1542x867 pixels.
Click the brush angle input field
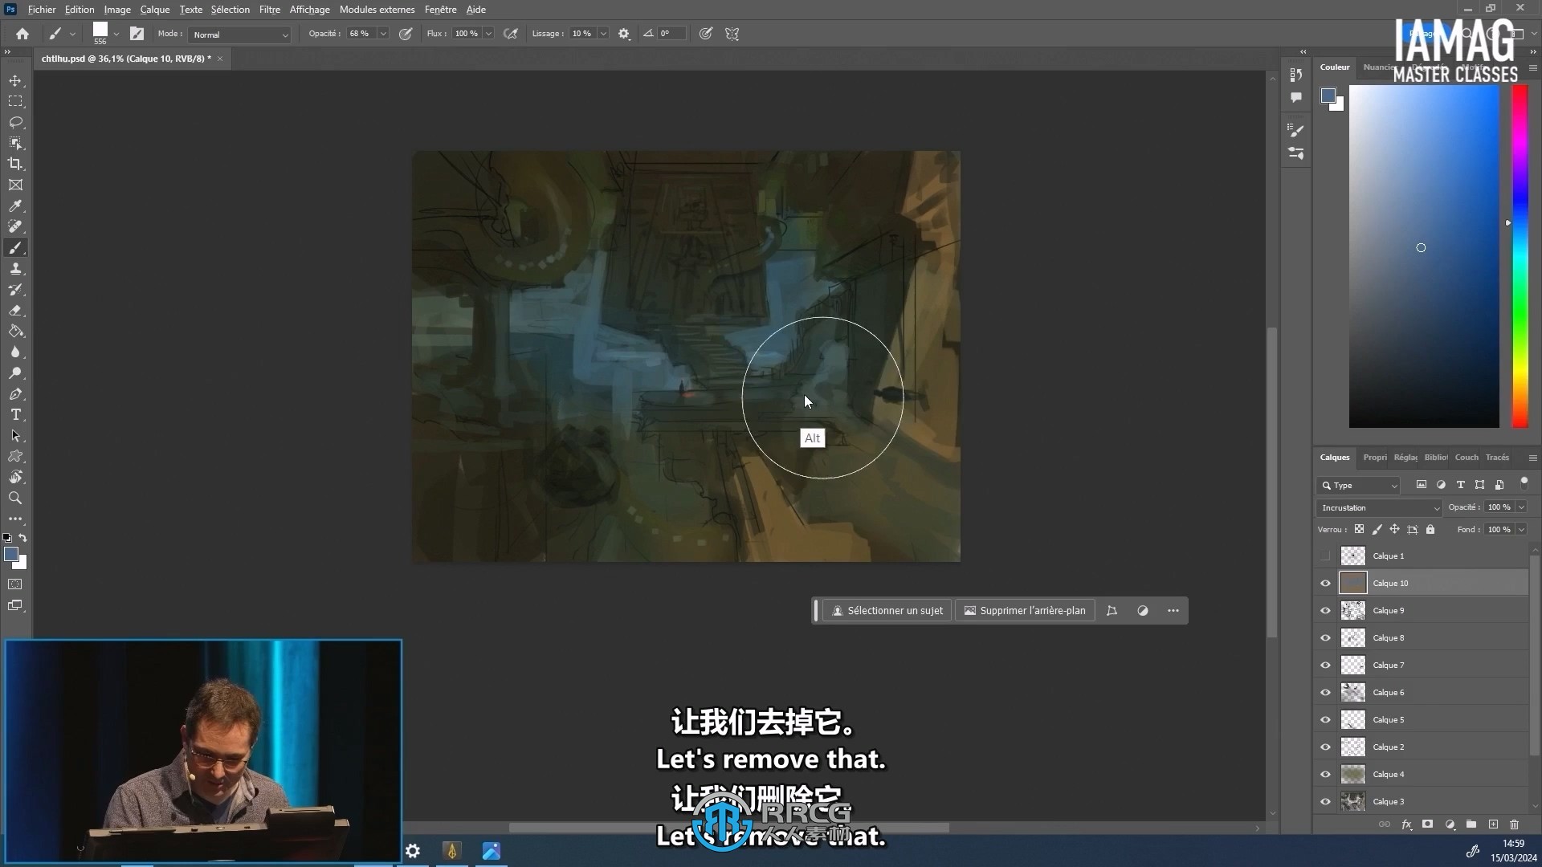point(671,34)
